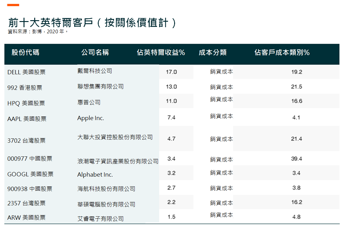Click 銷貨成本 in the ARW row
The image size is (344, 231).
click(x=221, y=215)
